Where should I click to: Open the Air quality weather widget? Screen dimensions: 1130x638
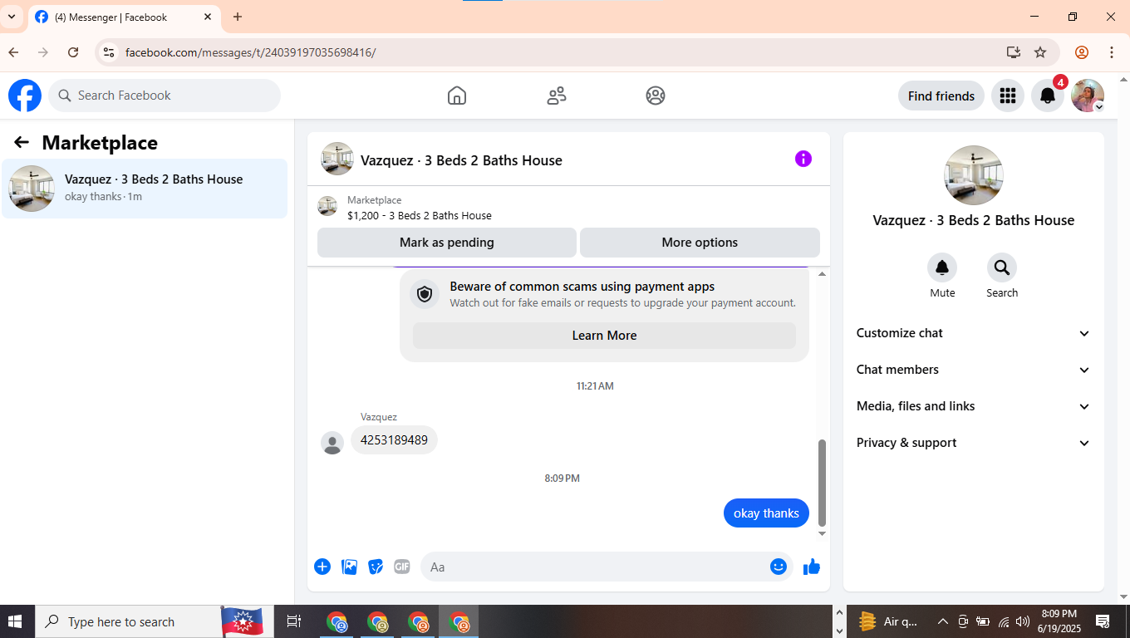[x=889, y=621]
